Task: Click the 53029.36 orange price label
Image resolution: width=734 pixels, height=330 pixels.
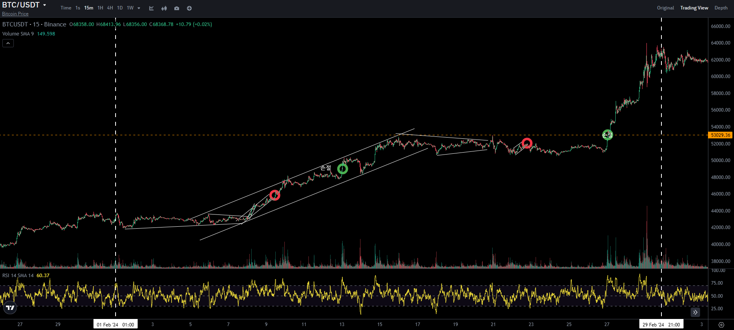Action: click(721, 135)
